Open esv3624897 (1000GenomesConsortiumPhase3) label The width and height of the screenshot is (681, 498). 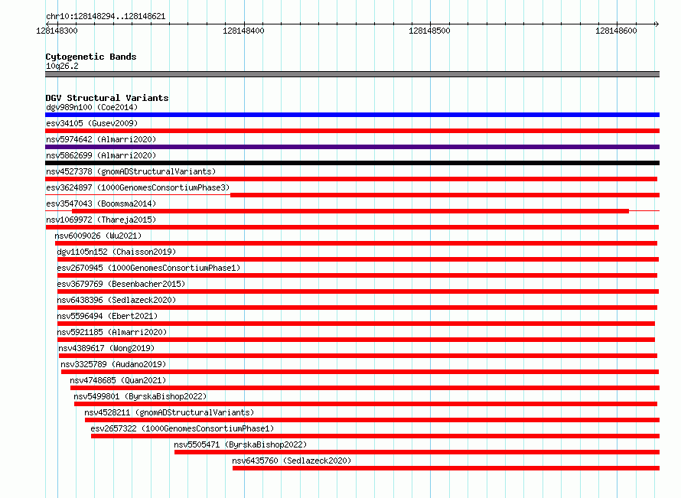click(x=138, y=187)
